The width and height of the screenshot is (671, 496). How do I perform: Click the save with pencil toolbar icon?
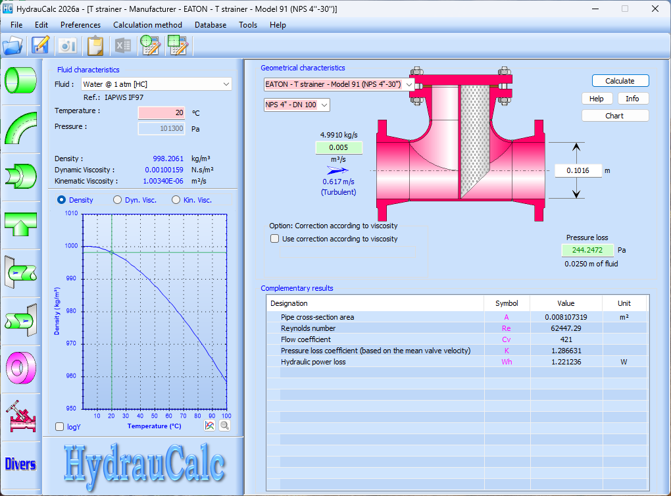pos(41,45)
